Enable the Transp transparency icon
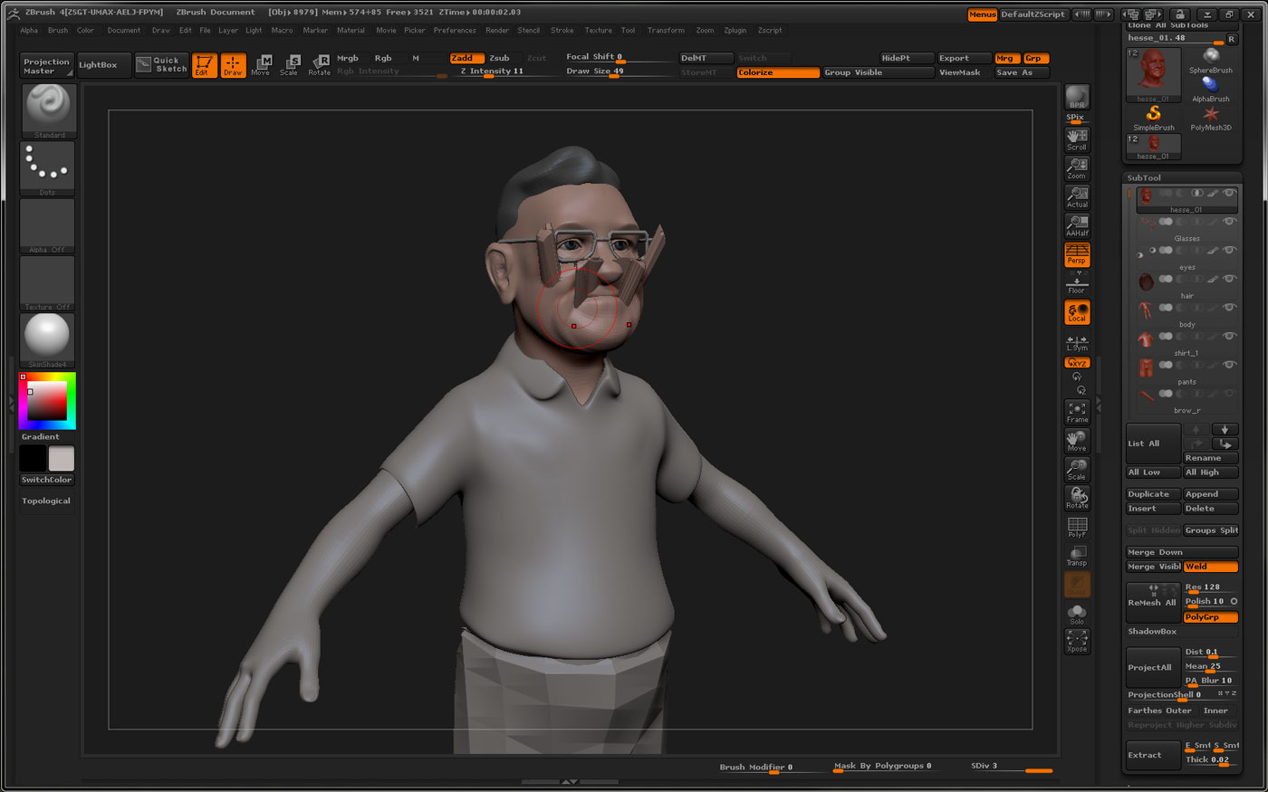Image resolution: width=1268 pixels, height=792 pixels. (x=1076, y=555)
